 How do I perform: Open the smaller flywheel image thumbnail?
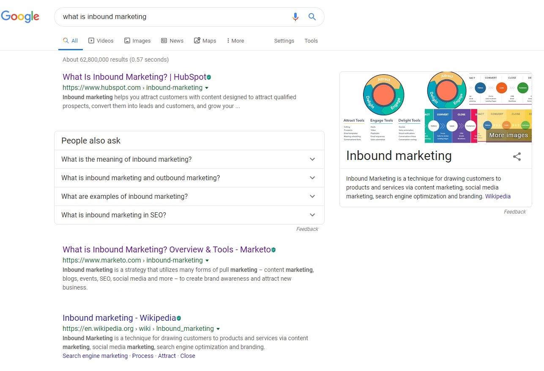coord(446,90)
